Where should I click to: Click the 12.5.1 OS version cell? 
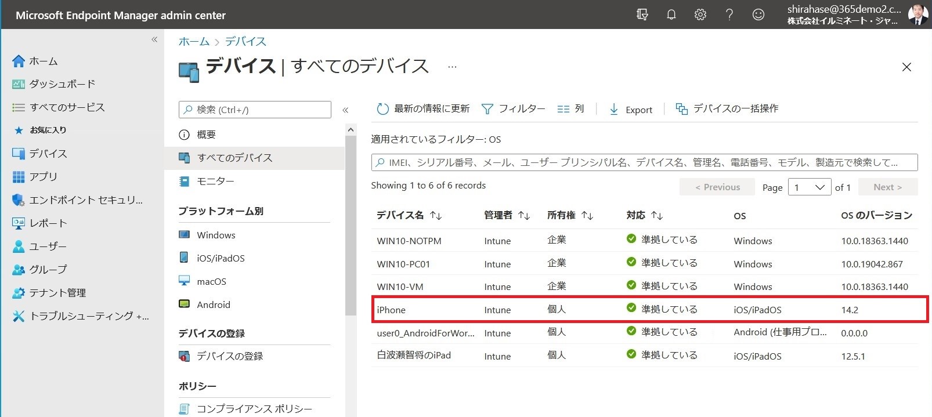[853, 356]
